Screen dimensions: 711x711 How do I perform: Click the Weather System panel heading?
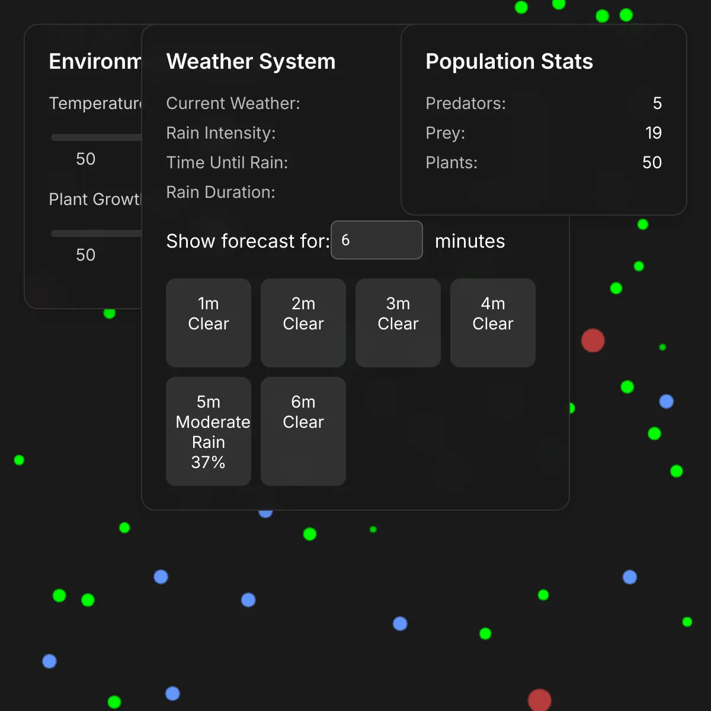251,62
